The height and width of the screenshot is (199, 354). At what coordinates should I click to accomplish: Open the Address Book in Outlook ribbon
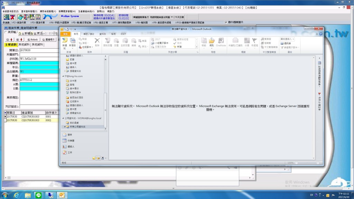286,43
